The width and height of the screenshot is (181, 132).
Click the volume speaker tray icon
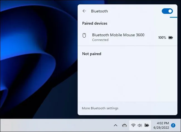(x=140, y=125)
